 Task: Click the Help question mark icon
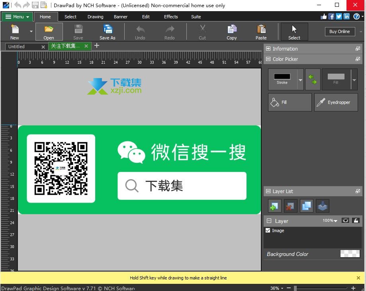click(356, 17)
